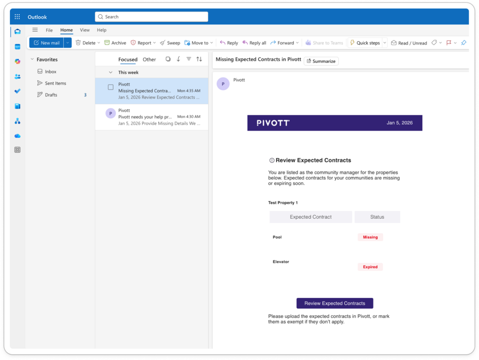This screenshot has height=360, width=479.
Task: Open More apps grid icon in rail
Action: (x=18, y=150)
